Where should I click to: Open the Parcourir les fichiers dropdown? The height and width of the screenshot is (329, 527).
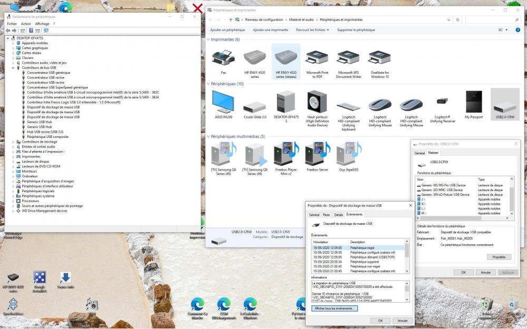coord(312,30)
